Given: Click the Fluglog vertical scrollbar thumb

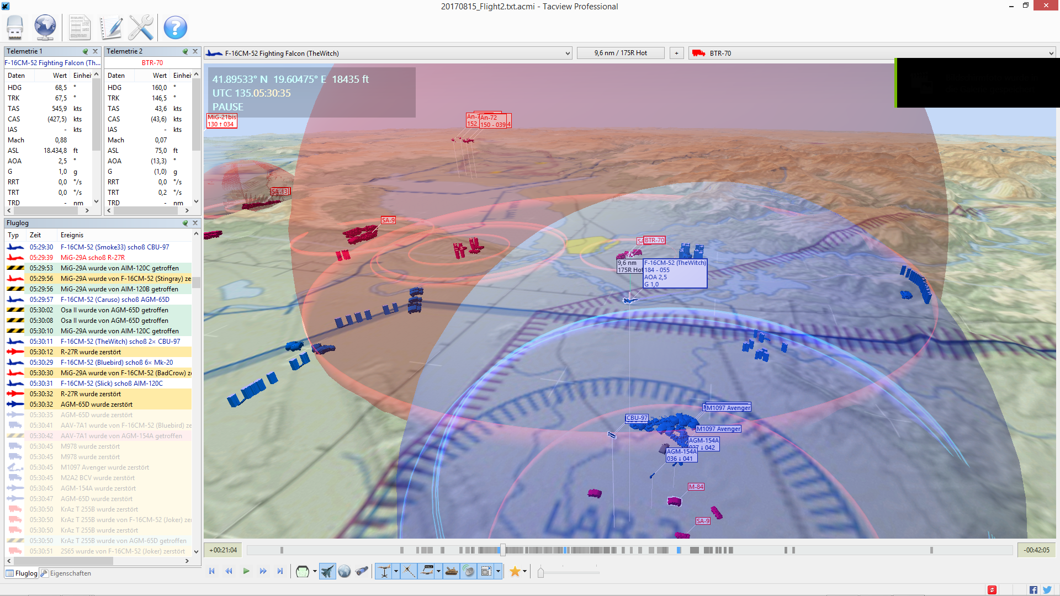Looking at the screenshot, I should coord(196,282).
